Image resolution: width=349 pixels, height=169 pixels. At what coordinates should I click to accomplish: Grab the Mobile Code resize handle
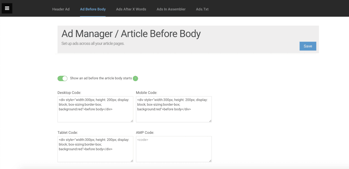(x=210, y=121)
